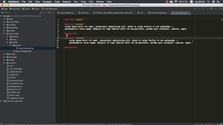This screenshot has width=223, height=125.
Task: Open the View menu
Action: click(x=37, y=2)
